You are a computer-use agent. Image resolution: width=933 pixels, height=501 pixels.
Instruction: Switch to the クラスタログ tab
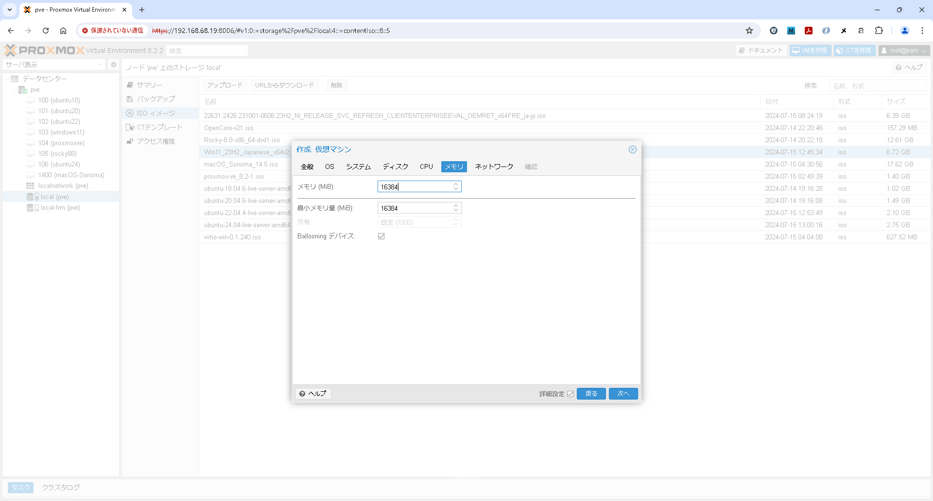(61, 487)
